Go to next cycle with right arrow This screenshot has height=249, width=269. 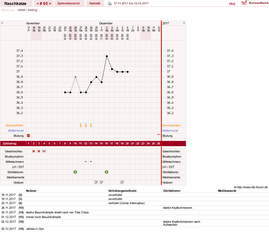(x=50, y=4)
